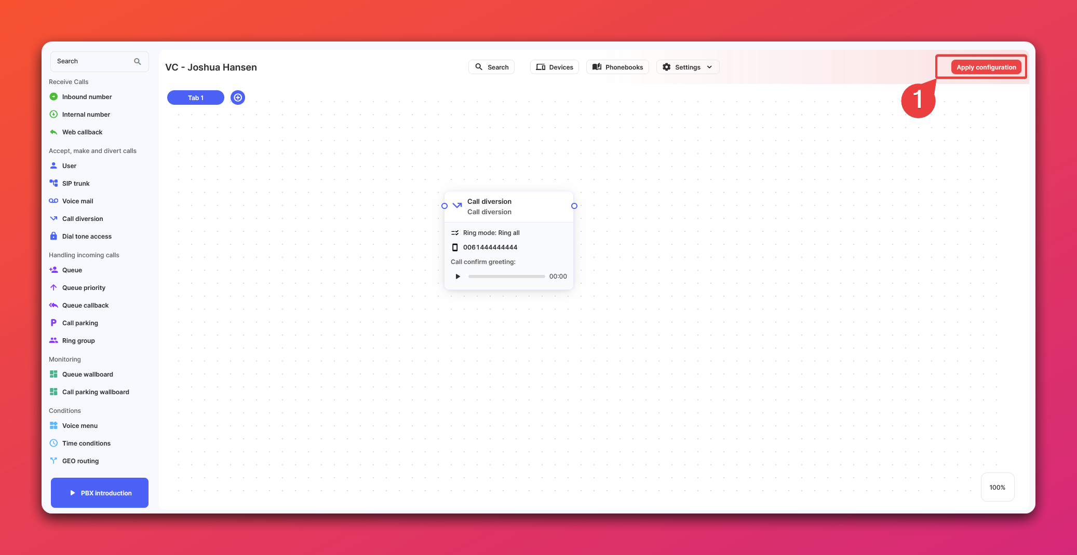Open the Devices panel

554,67
